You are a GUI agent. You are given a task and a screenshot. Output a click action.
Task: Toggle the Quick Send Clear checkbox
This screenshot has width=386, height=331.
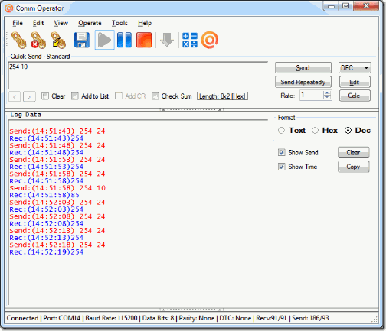click(45, 96)
